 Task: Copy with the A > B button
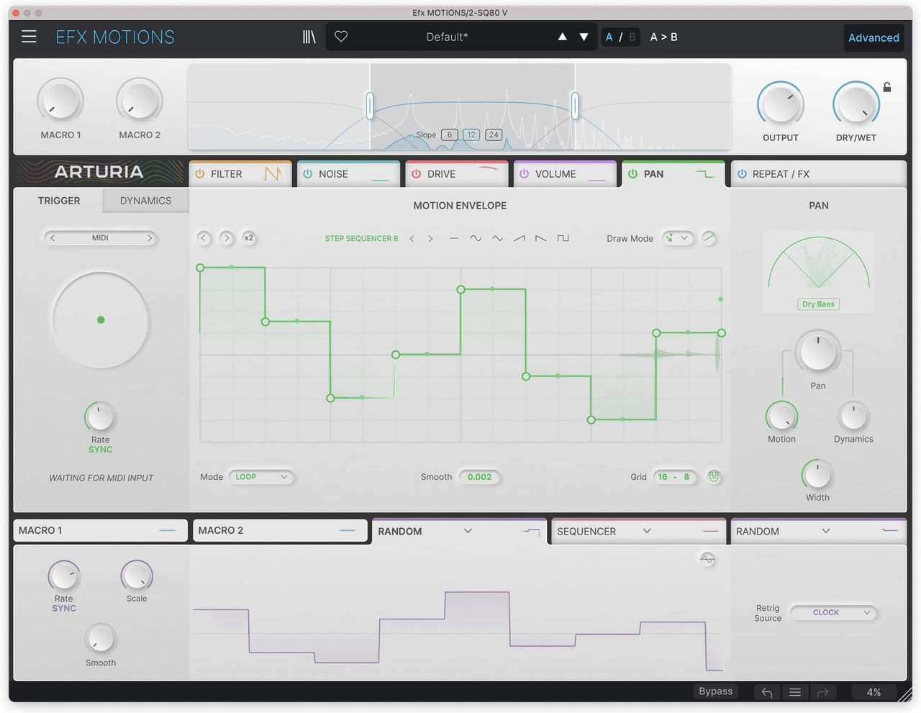click(663, 37)
